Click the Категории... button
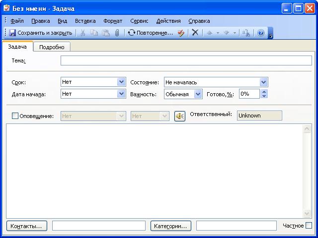This screenshot has width=318, height=238. [x=171, y=226]
